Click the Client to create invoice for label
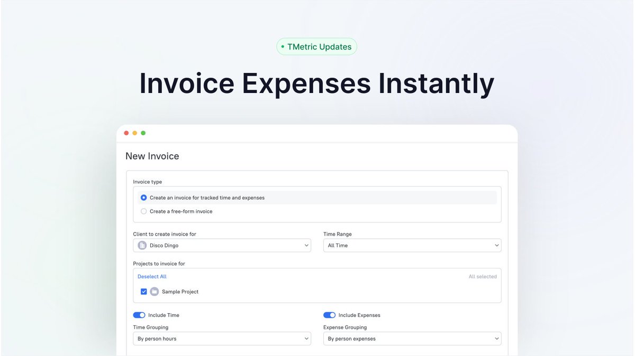635x356 pixels. (165, 234)
